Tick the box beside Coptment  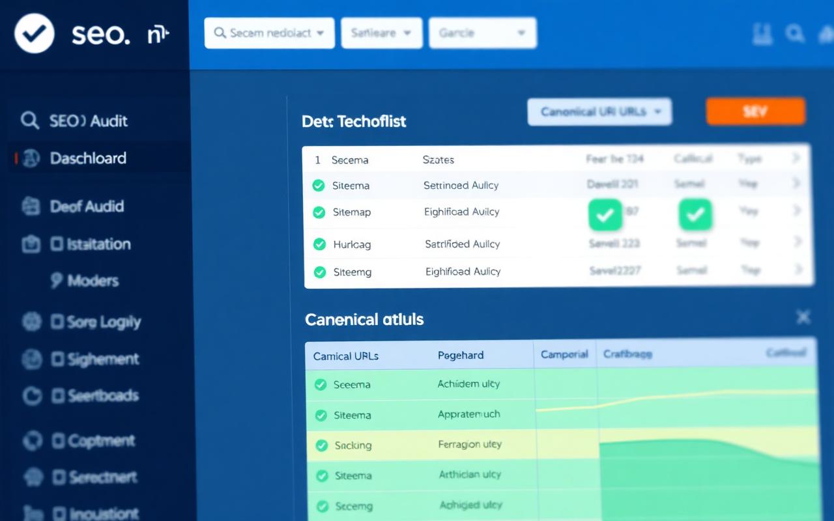pyautogui.click(x=57, y=441)
